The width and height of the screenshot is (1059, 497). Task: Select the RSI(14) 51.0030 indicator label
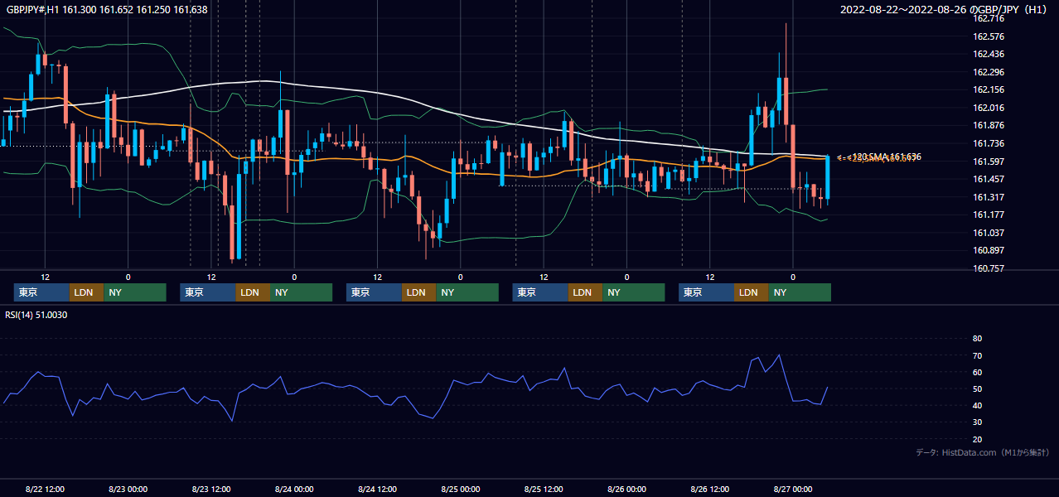coord(36,315)
